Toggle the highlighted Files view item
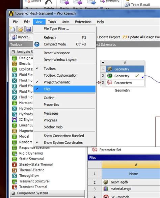This screenshot has width=160, height=198. click(64, 89)
